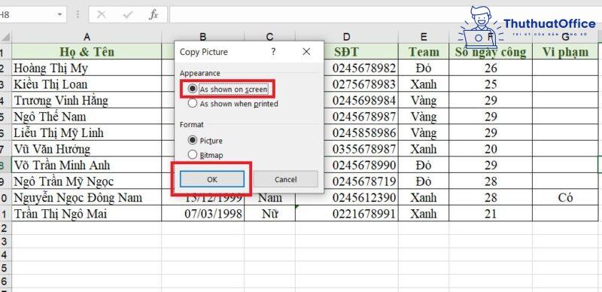602x292 pixels.
Task: Select phone number cell 0355678987
Action: tap(361, 149)
